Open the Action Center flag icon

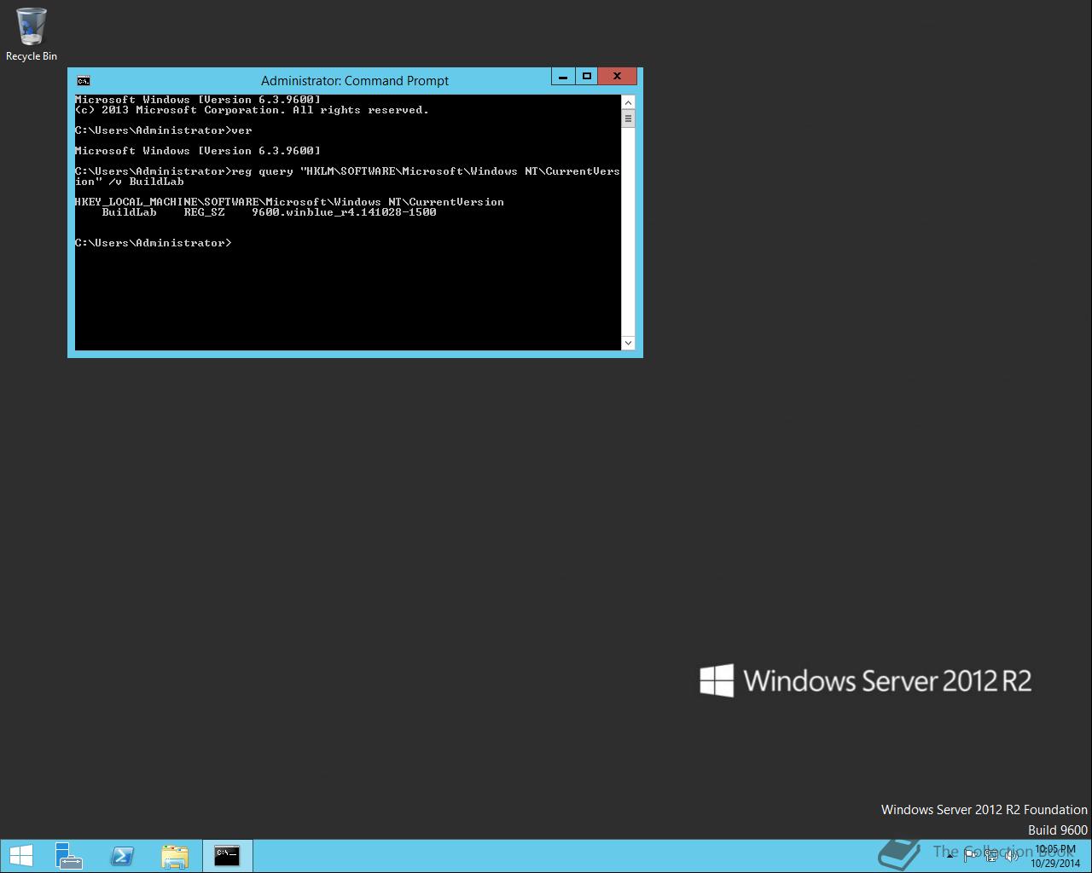point(971,856)
